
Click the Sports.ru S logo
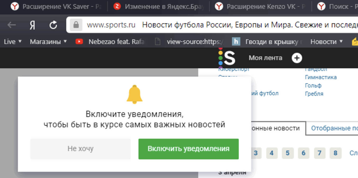click(227, 58)
